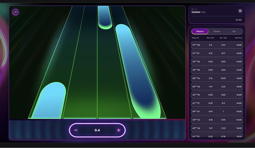Switch to the History tab
255x148 pixels.
[x=217, y=31]
